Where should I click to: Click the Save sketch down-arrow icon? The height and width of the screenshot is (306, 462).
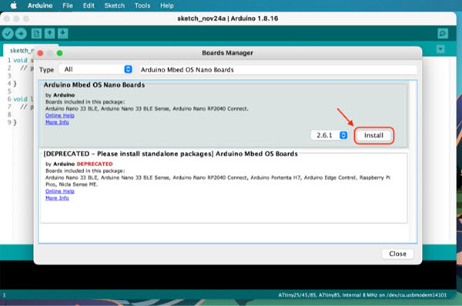tap(62, 34)
